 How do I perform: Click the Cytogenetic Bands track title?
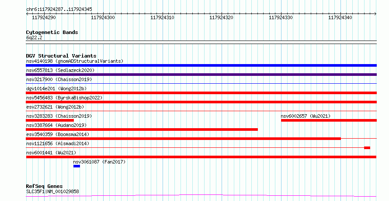pyautogui.click(x=52, y=32)
